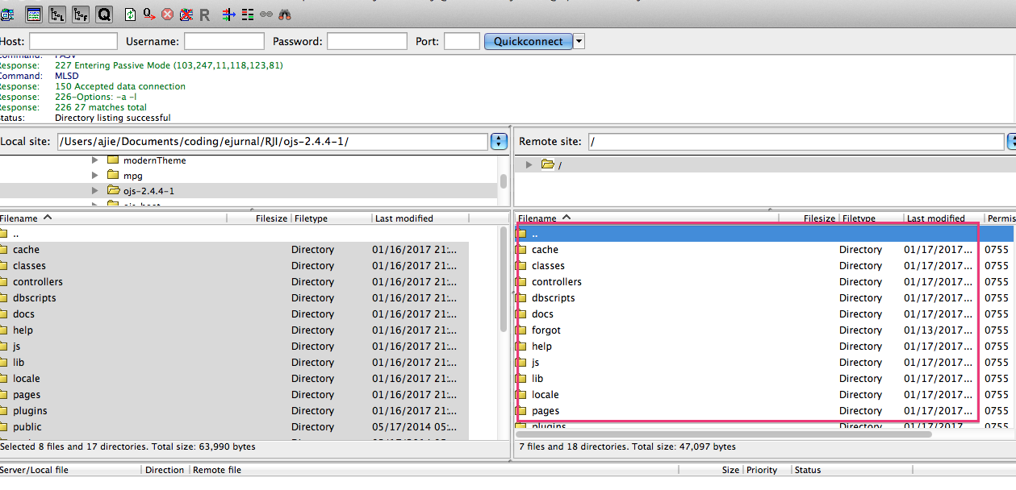
Task: Enable directory comparison icon
Action: (x=247, y=14)
